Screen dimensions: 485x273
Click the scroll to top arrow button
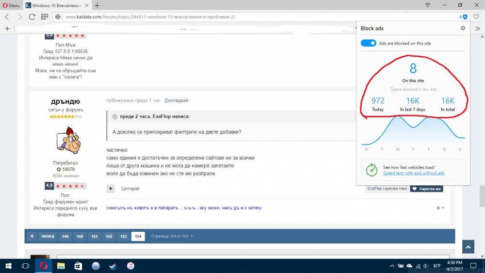[x=468, y=247]
